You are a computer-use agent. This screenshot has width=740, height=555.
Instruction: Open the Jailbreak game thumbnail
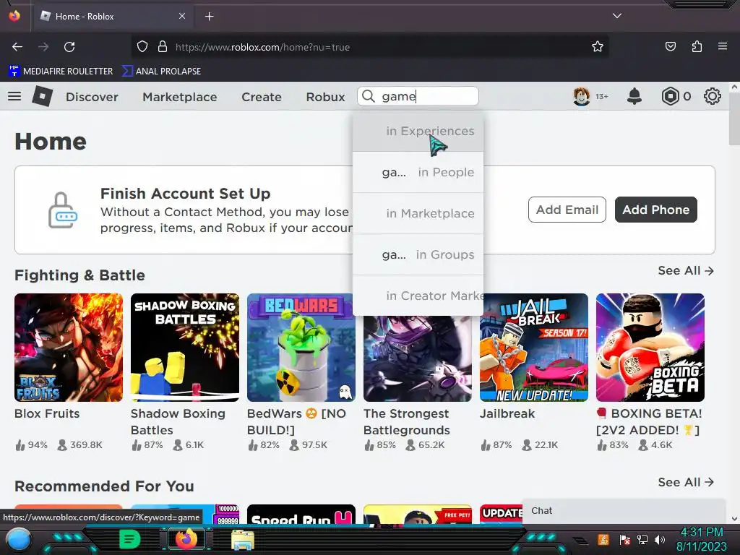[x=534, y=348]
